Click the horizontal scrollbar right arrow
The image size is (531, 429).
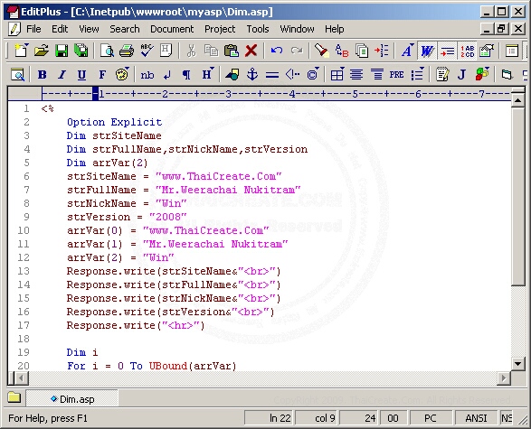click(504, 378)
